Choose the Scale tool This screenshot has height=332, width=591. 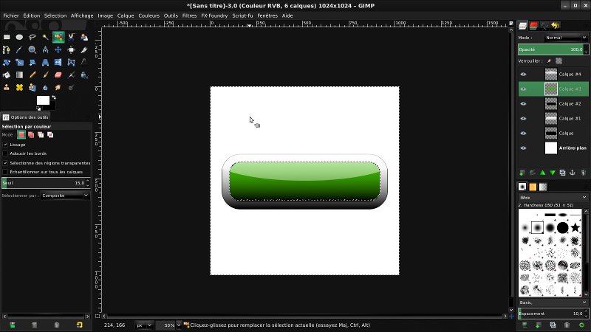pos(20,62)
